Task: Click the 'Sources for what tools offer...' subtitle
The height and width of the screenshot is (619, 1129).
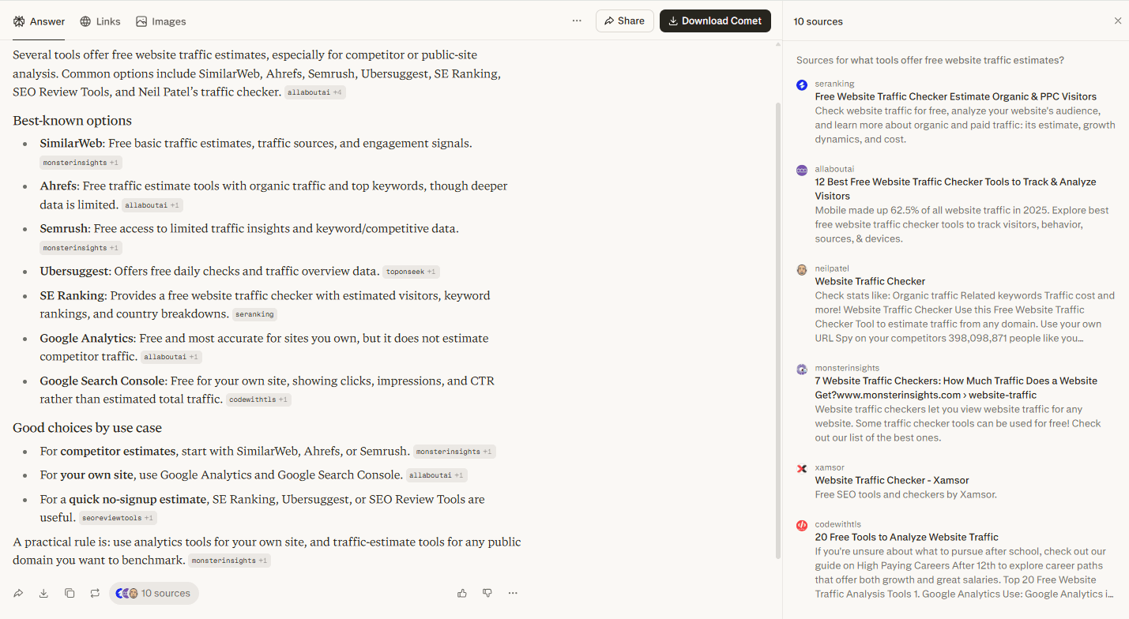Action: pyautogui.click(x=930, y=60)
